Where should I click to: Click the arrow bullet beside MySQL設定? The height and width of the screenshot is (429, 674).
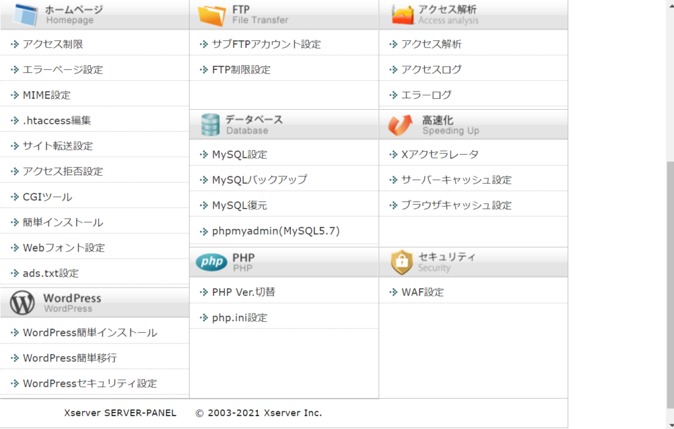pos(204,155)
